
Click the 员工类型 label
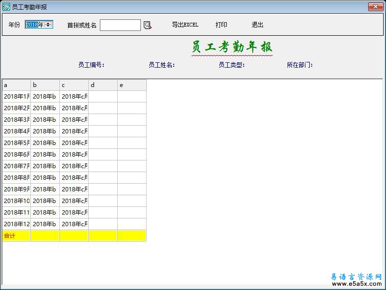(x=232, y=65)
